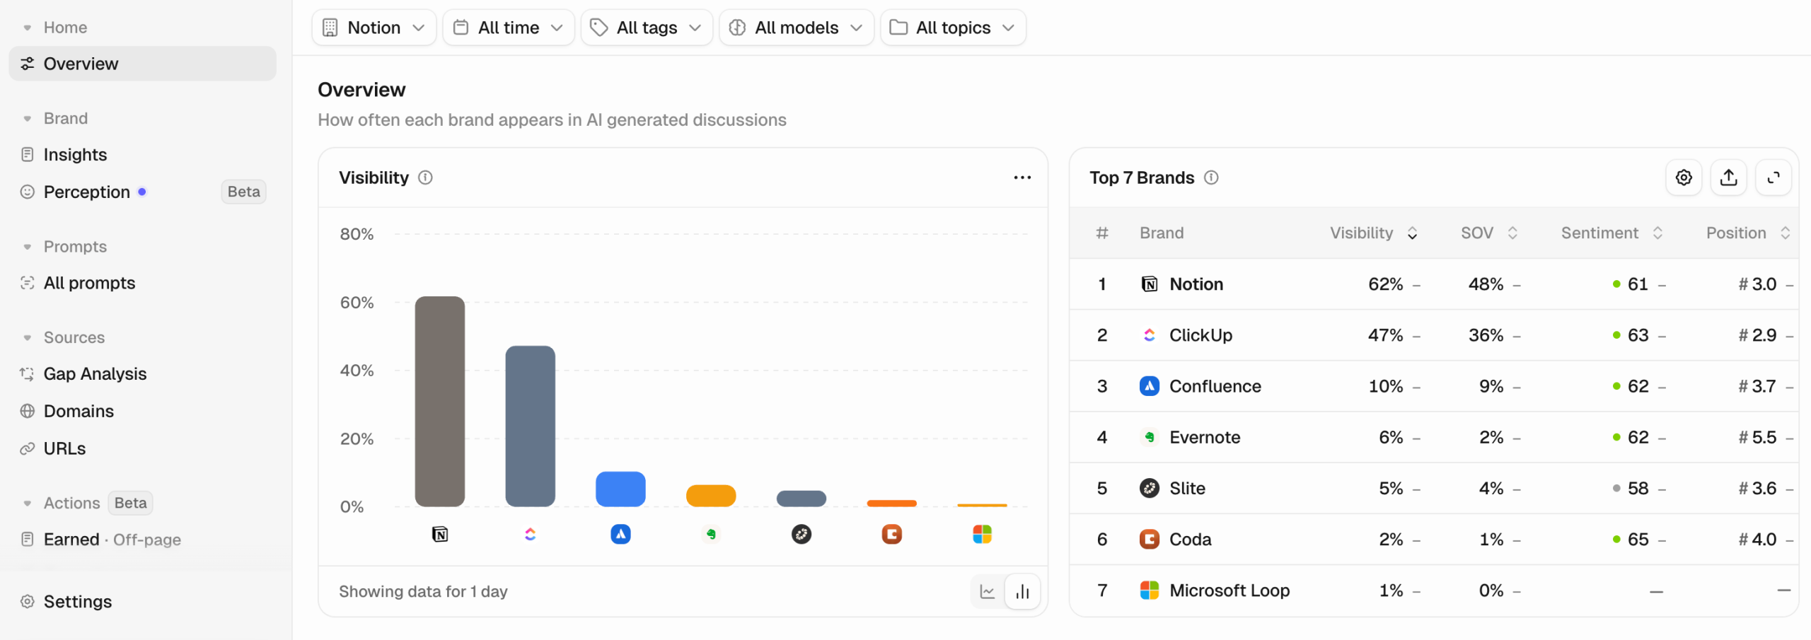Select the Coda brand name in table

coord(1190,540)
